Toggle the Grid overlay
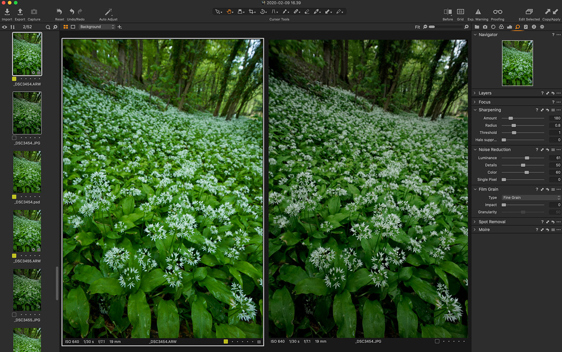The image size is (562, 352). click(461, 12)
